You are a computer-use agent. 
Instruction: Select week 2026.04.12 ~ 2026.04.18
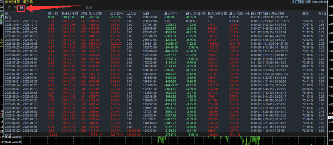click(21, 119)
